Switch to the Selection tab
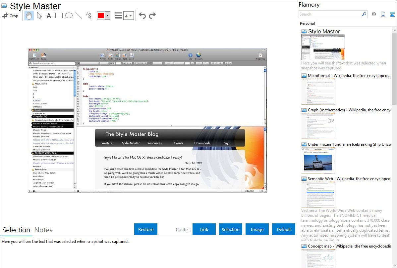This screenshot has height=268, width=397. click(16, 230)
